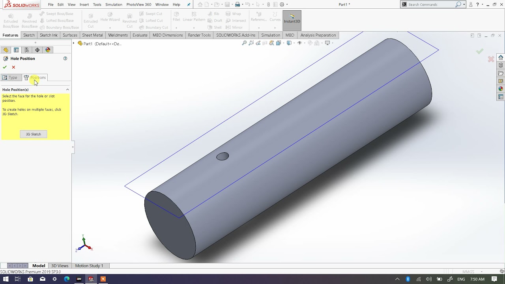This screenshot has height=284, width=505.
Task: Click the Section View icon
Action: pos(265,43)
